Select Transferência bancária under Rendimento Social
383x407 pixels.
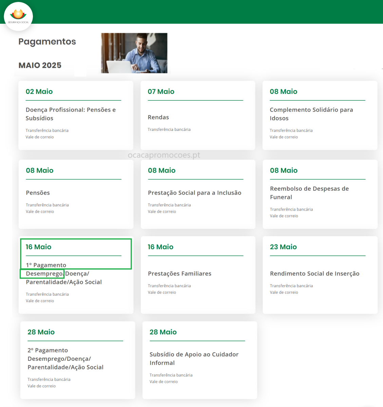pos(291,286)
